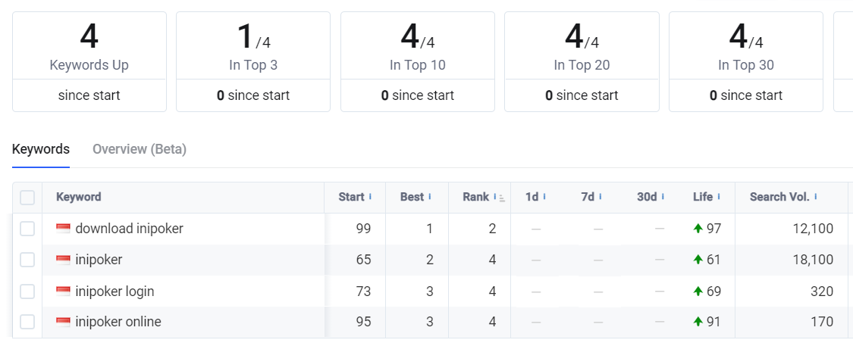Click the info icon next to 7d header
Viewport: 853px width, 343px height.
point(601,197)
